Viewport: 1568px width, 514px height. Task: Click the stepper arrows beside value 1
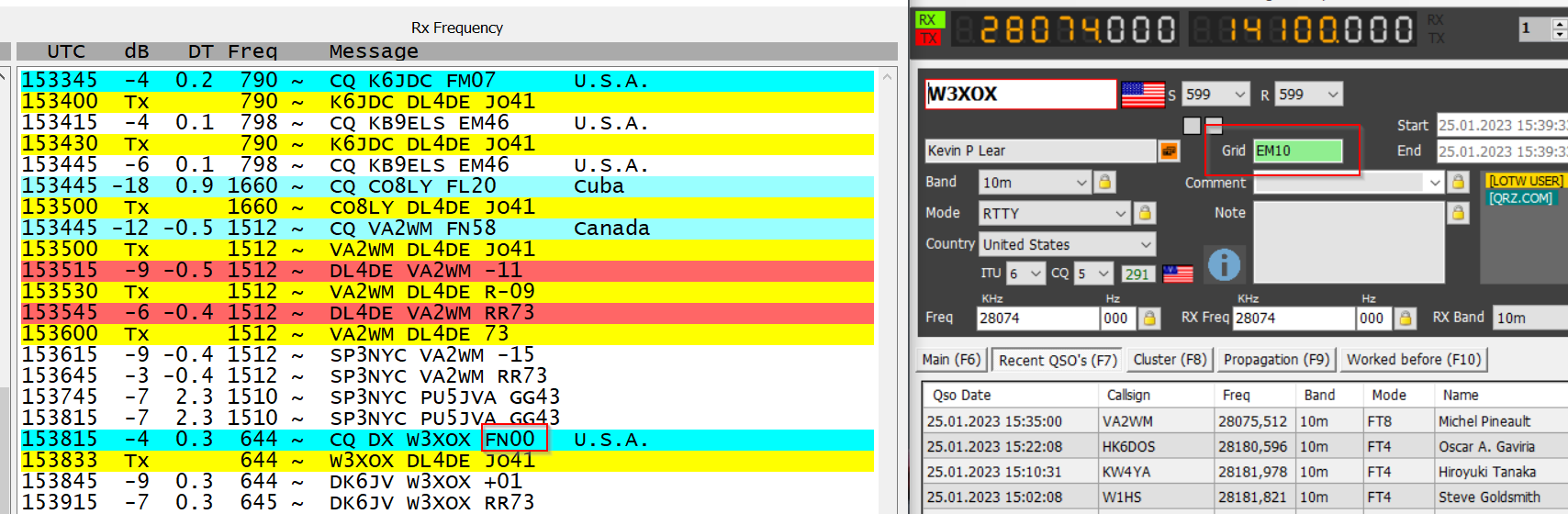(x=1559, y=28)
